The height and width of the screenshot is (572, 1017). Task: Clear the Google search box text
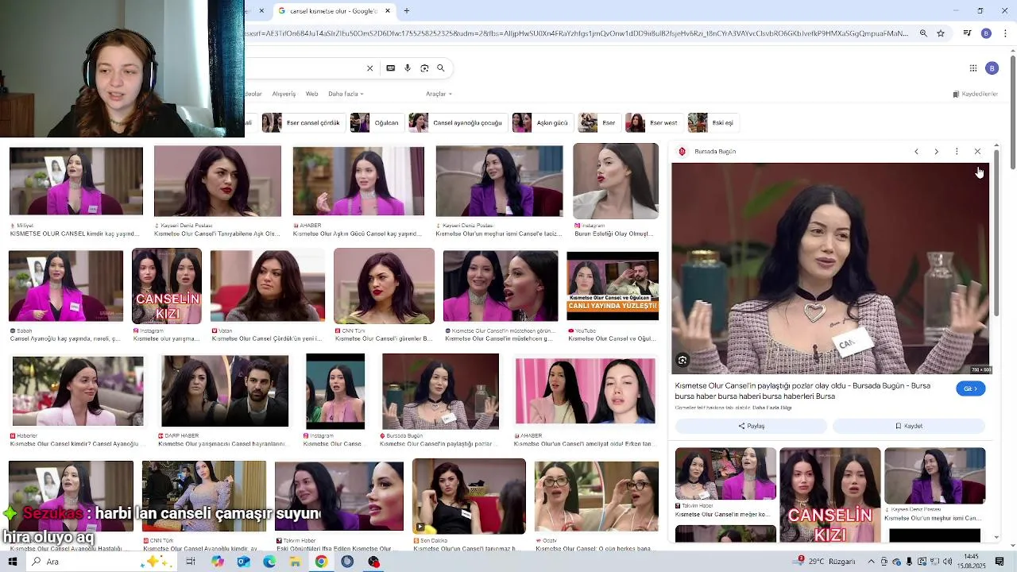[x=369, y=68]
